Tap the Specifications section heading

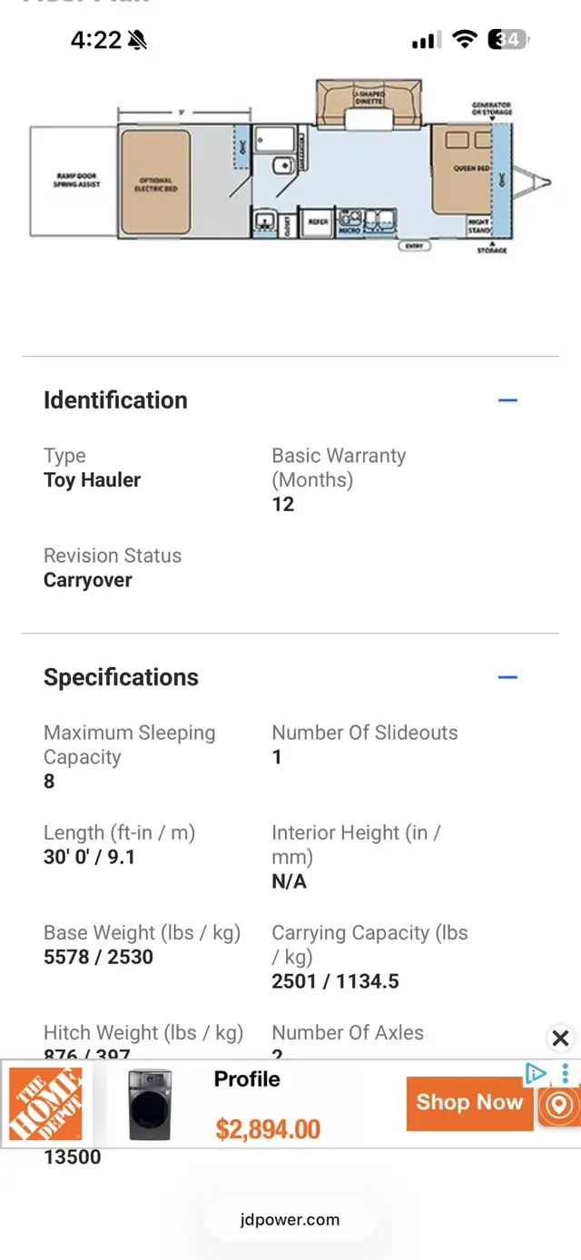[x=121, y=677]
